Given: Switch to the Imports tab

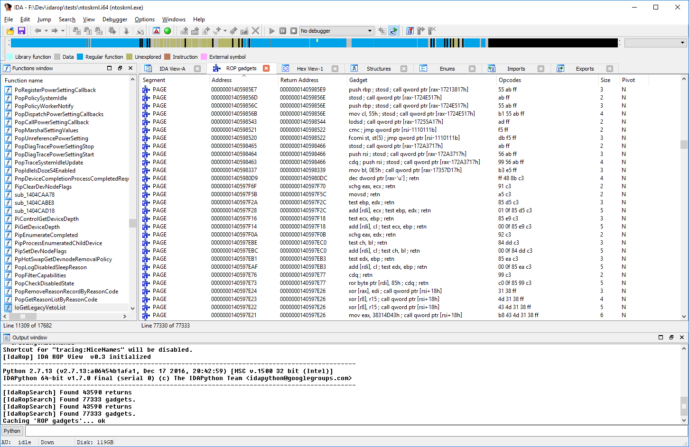Looking at the screenshot, I should 516,69.
